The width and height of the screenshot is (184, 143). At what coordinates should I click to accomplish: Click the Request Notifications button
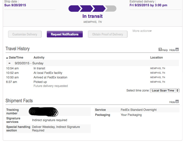click(x=65, y=34)
